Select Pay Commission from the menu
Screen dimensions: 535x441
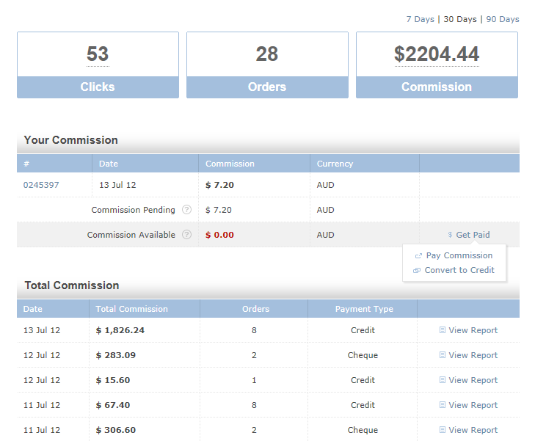(459, 256)
